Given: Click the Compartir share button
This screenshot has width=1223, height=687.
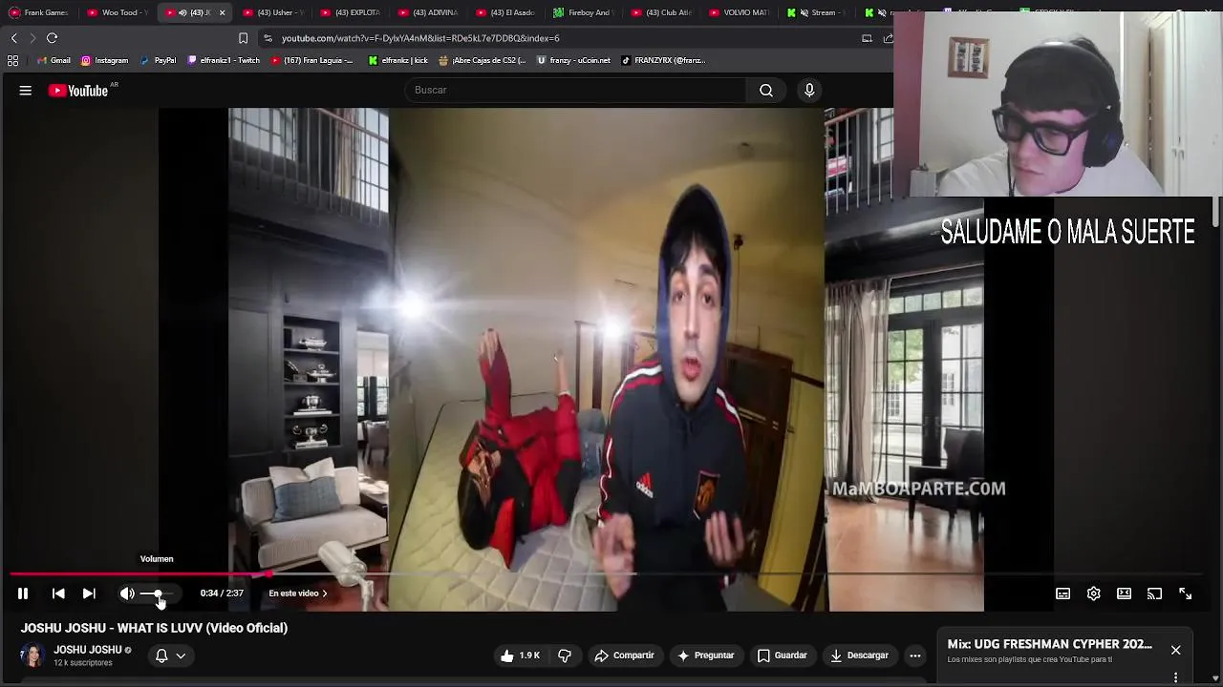Looking at the screenshot, I should (624, 656).
